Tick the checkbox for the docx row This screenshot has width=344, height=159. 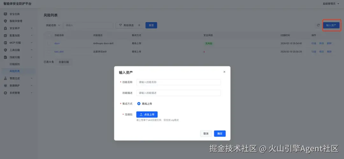click(49, 43)
